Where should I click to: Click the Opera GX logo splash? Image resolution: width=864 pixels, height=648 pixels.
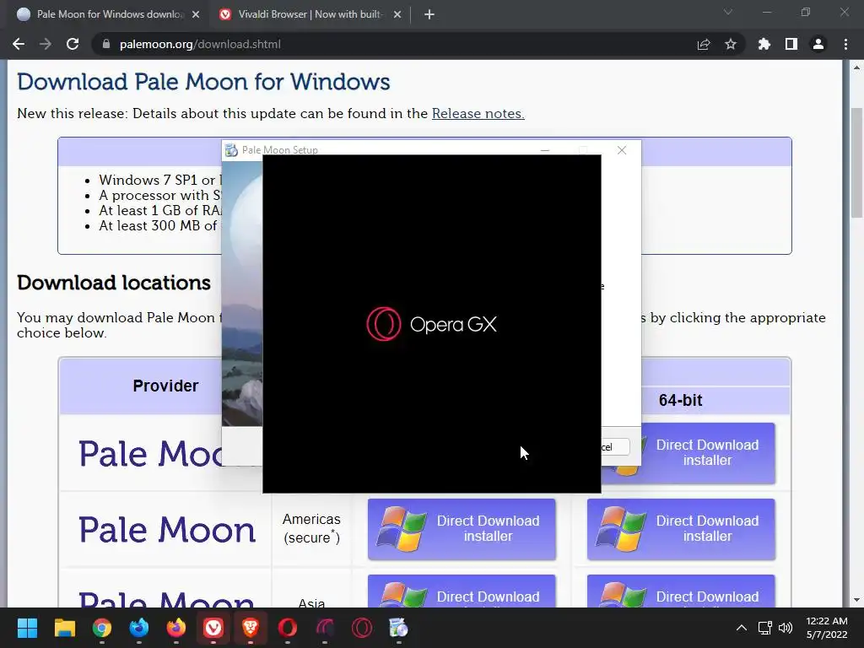[431, 324]
